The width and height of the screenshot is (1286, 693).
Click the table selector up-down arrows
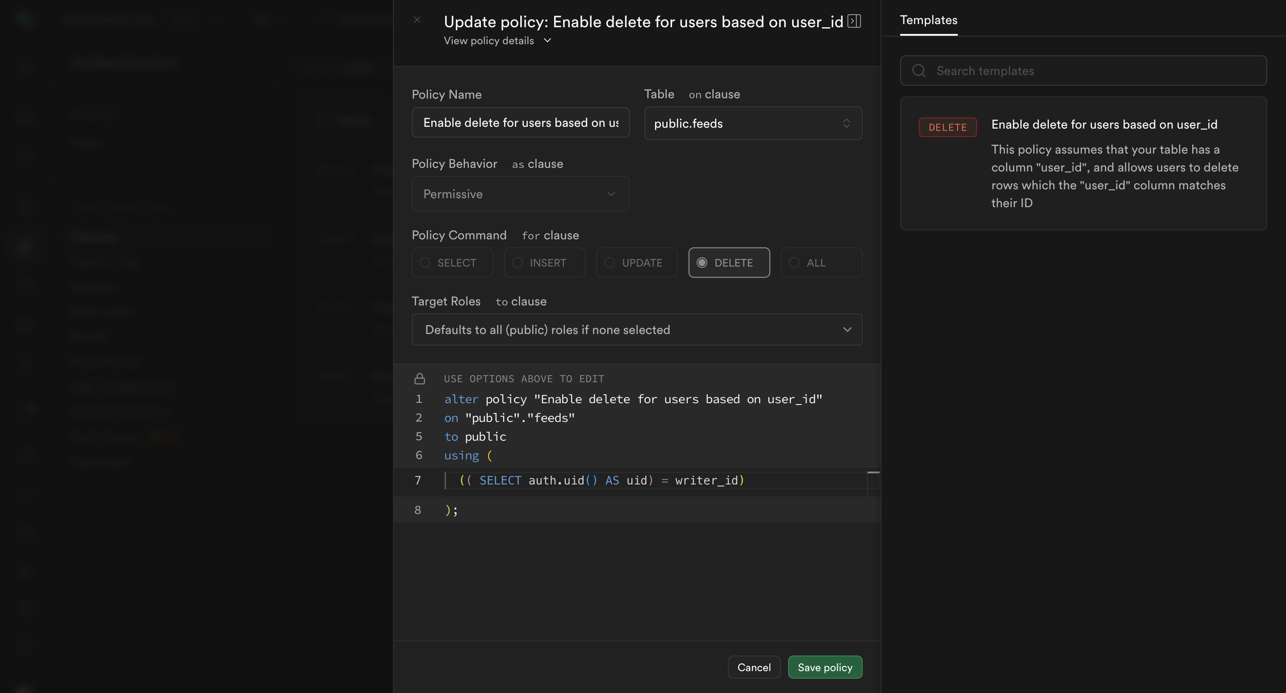(846, 123)
